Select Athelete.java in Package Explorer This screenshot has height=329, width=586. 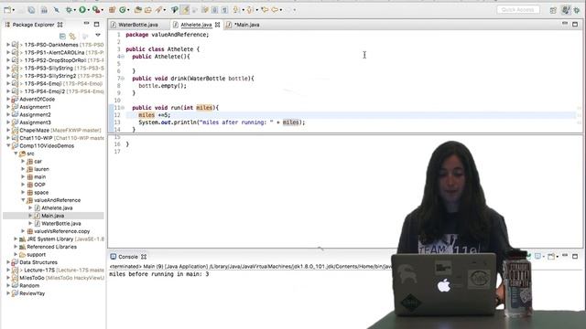tap(57, 207)
